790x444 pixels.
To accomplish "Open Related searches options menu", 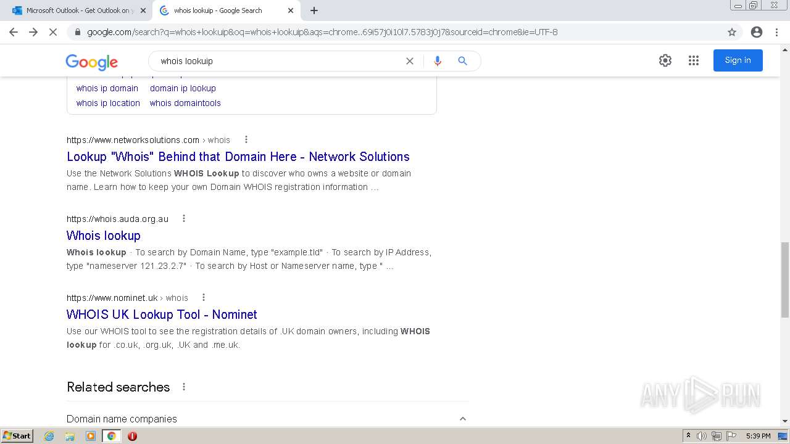I will [183, 387].
